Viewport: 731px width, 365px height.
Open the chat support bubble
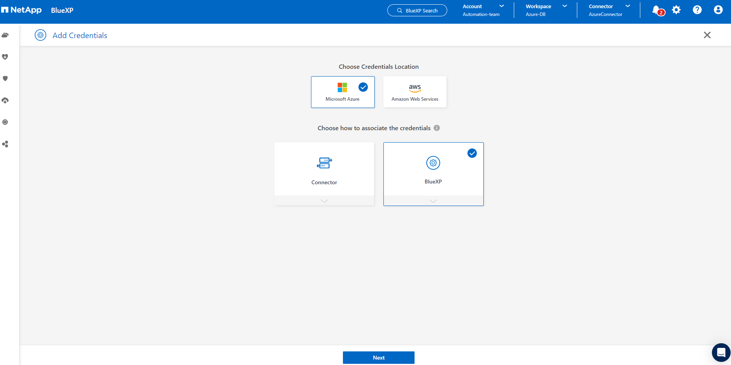pos(721,353)
